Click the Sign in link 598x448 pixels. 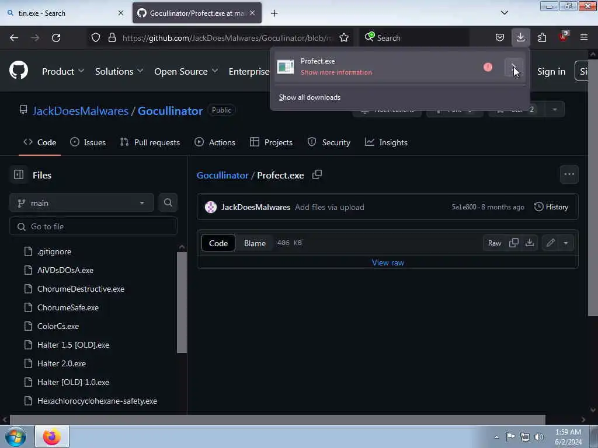[x=551, y=71]
